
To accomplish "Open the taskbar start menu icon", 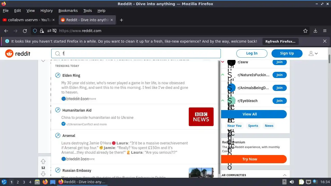I will pos(4,182).
